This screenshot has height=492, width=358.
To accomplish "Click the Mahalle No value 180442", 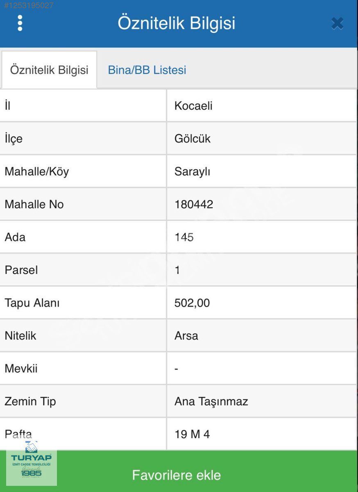I will coord(194,204).
